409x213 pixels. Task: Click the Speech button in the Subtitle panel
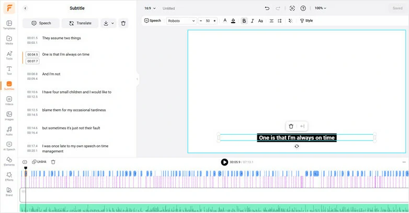[41, 23]
